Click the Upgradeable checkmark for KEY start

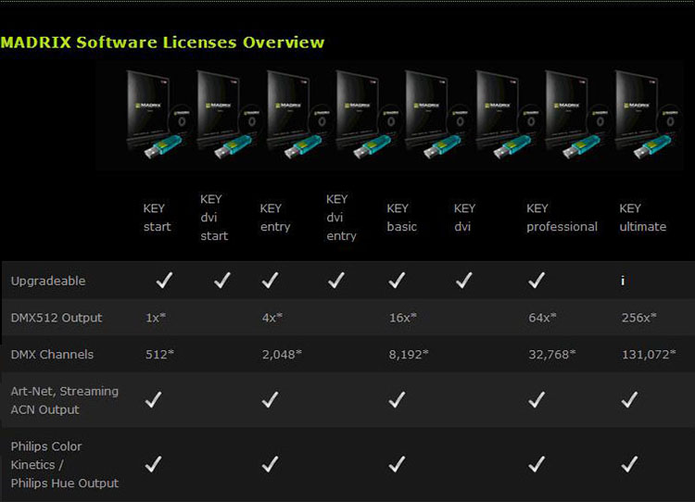[x=164, y=280]
